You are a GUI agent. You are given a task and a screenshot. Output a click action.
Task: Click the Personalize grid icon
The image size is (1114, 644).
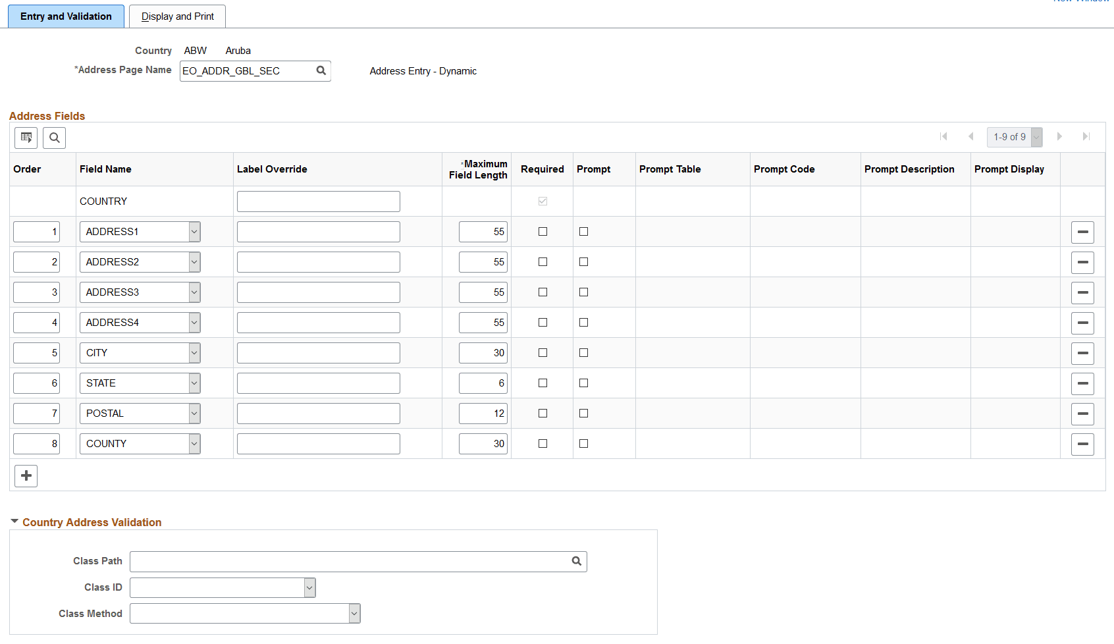pyautogui.click(x=26, y=138)
